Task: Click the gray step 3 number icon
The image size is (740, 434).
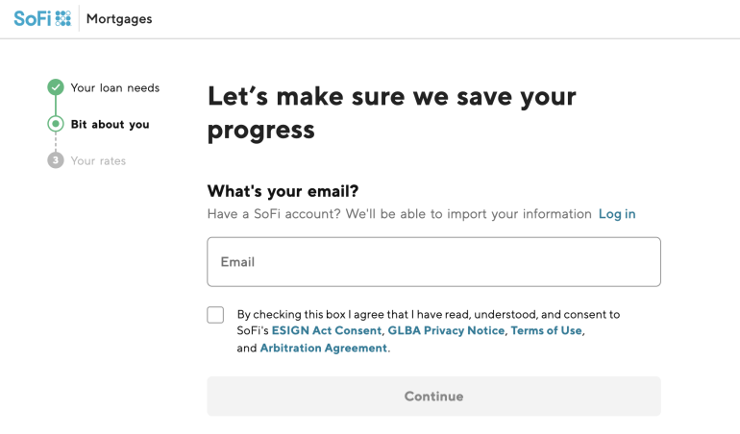Action: click(x=56, y=160)
